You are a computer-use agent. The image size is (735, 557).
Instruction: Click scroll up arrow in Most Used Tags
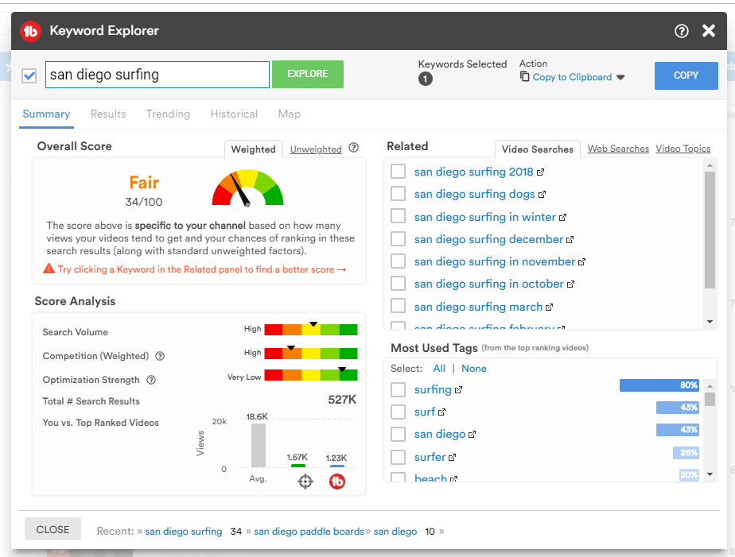(710, 385)
